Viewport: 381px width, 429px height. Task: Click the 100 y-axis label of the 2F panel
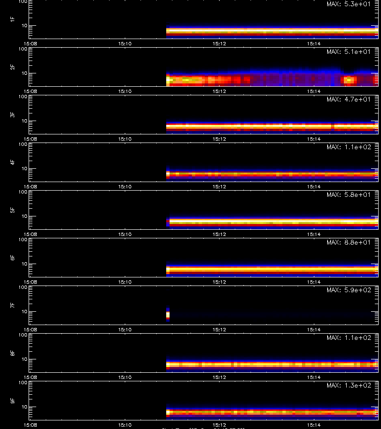[23, 49]
